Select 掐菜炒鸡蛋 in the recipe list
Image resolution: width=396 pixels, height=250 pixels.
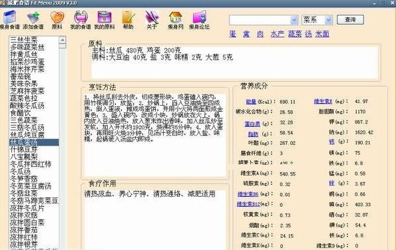34,62
